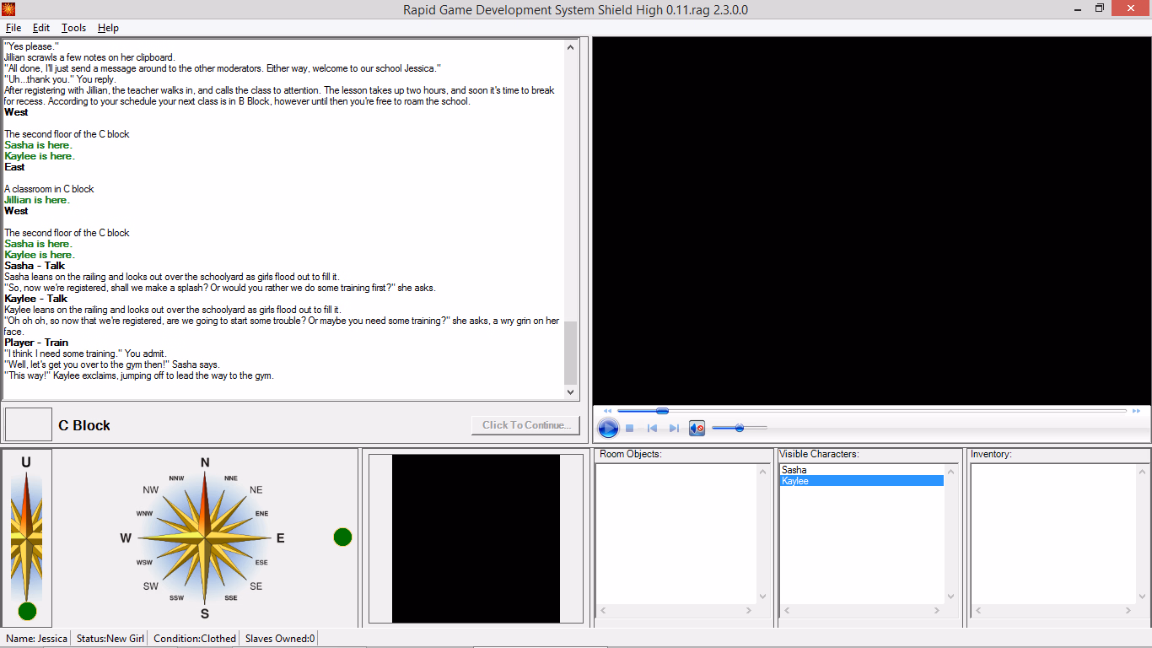1152x648 pixels.
Task: Click the Click To Continue button
Action: 526,425
